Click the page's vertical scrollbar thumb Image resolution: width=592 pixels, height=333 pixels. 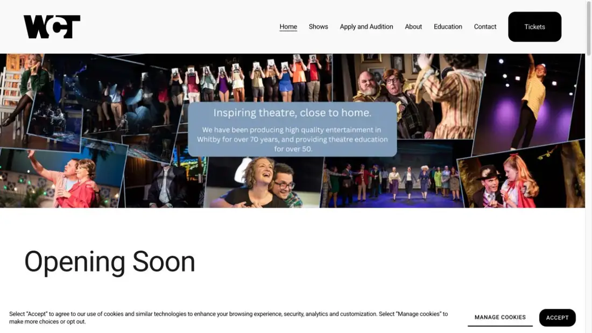[588, 29]
